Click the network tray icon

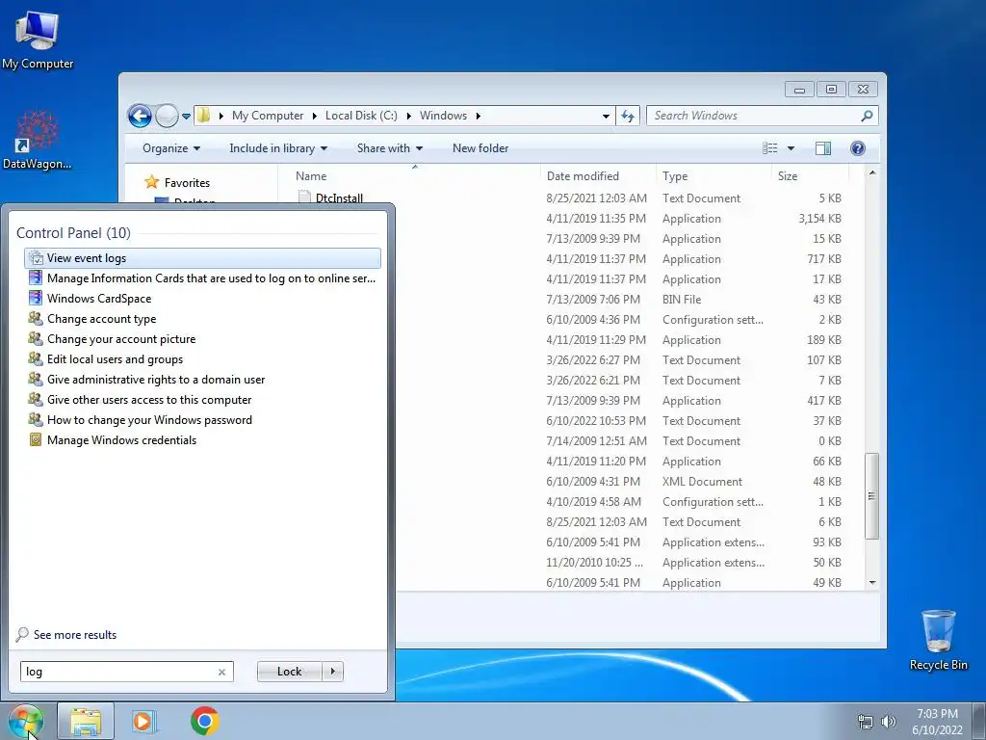(866, 722)
